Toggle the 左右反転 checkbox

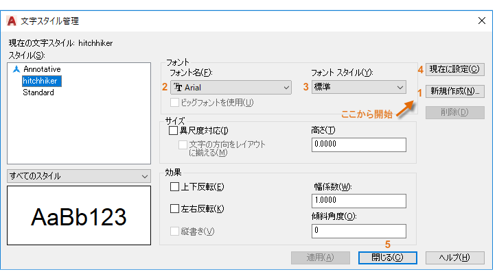pyautogui.click(x=174, y=208)
